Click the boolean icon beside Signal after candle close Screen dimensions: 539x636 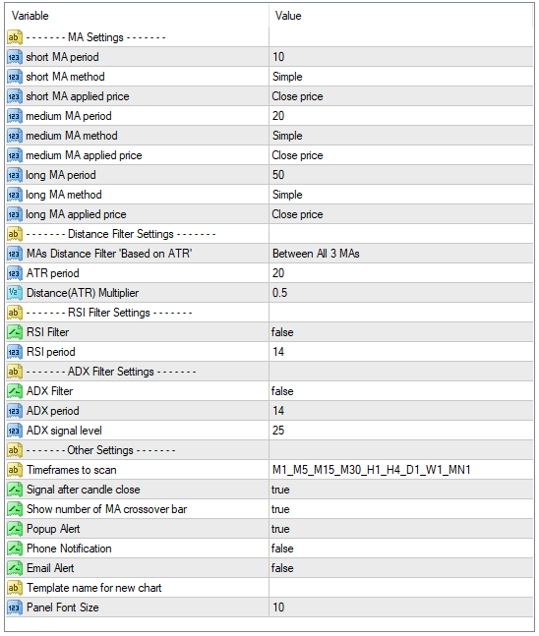[14, 490]
